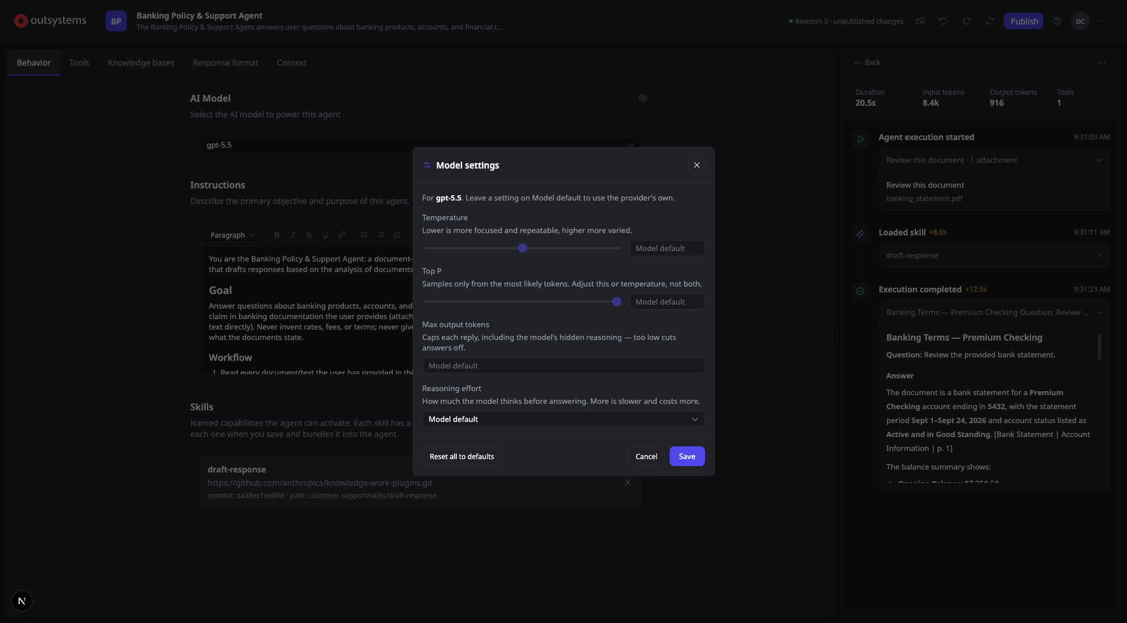This screenshot has height=623, width=1127.
Task: Click the Top P slider handle
Action: coord(617,302)
